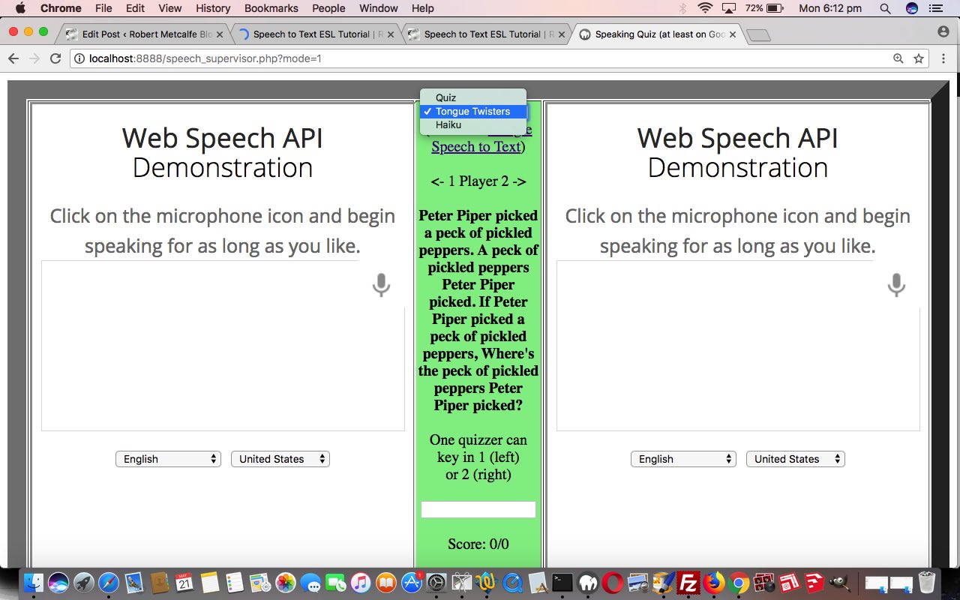Open the left United States region dropdown

(280, 458)
